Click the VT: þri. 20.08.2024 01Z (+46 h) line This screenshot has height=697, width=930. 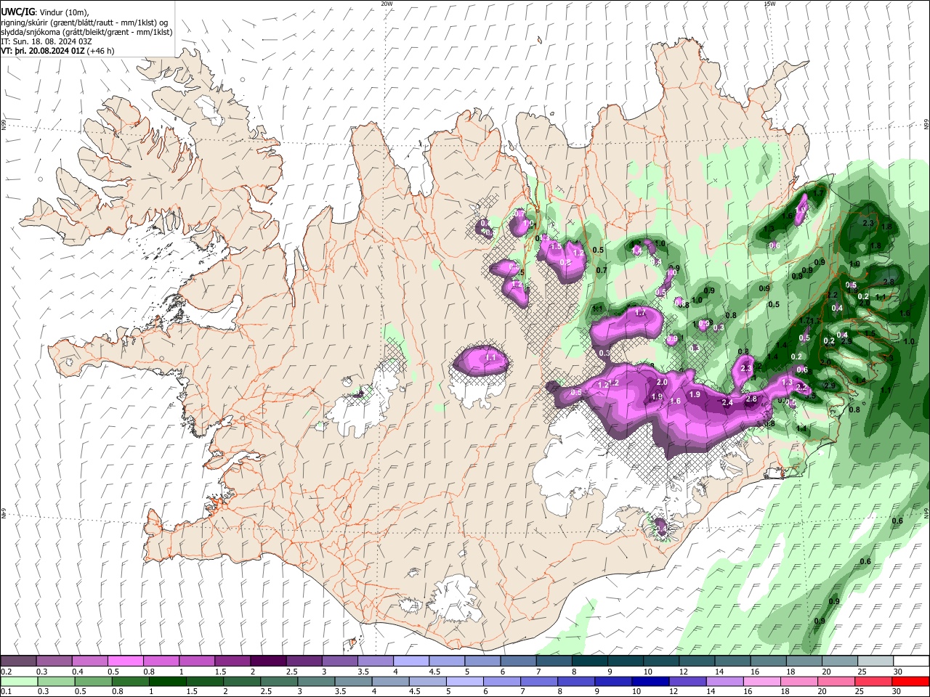[x=57, y=51]
